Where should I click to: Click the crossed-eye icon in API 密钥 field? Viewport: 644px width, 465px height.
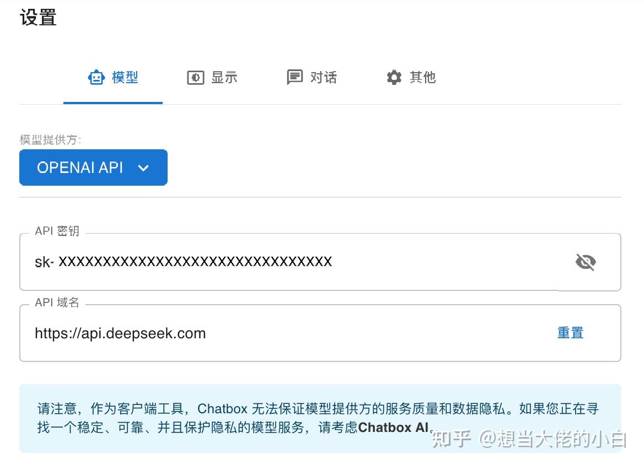click(x=585, y=262)
